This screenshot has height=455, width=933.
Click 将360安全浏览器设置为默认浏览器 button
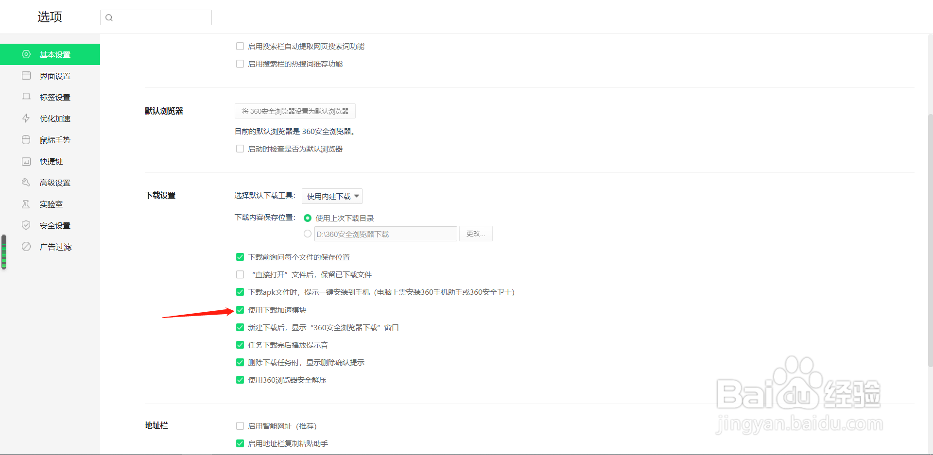click(x=295, y=111)
